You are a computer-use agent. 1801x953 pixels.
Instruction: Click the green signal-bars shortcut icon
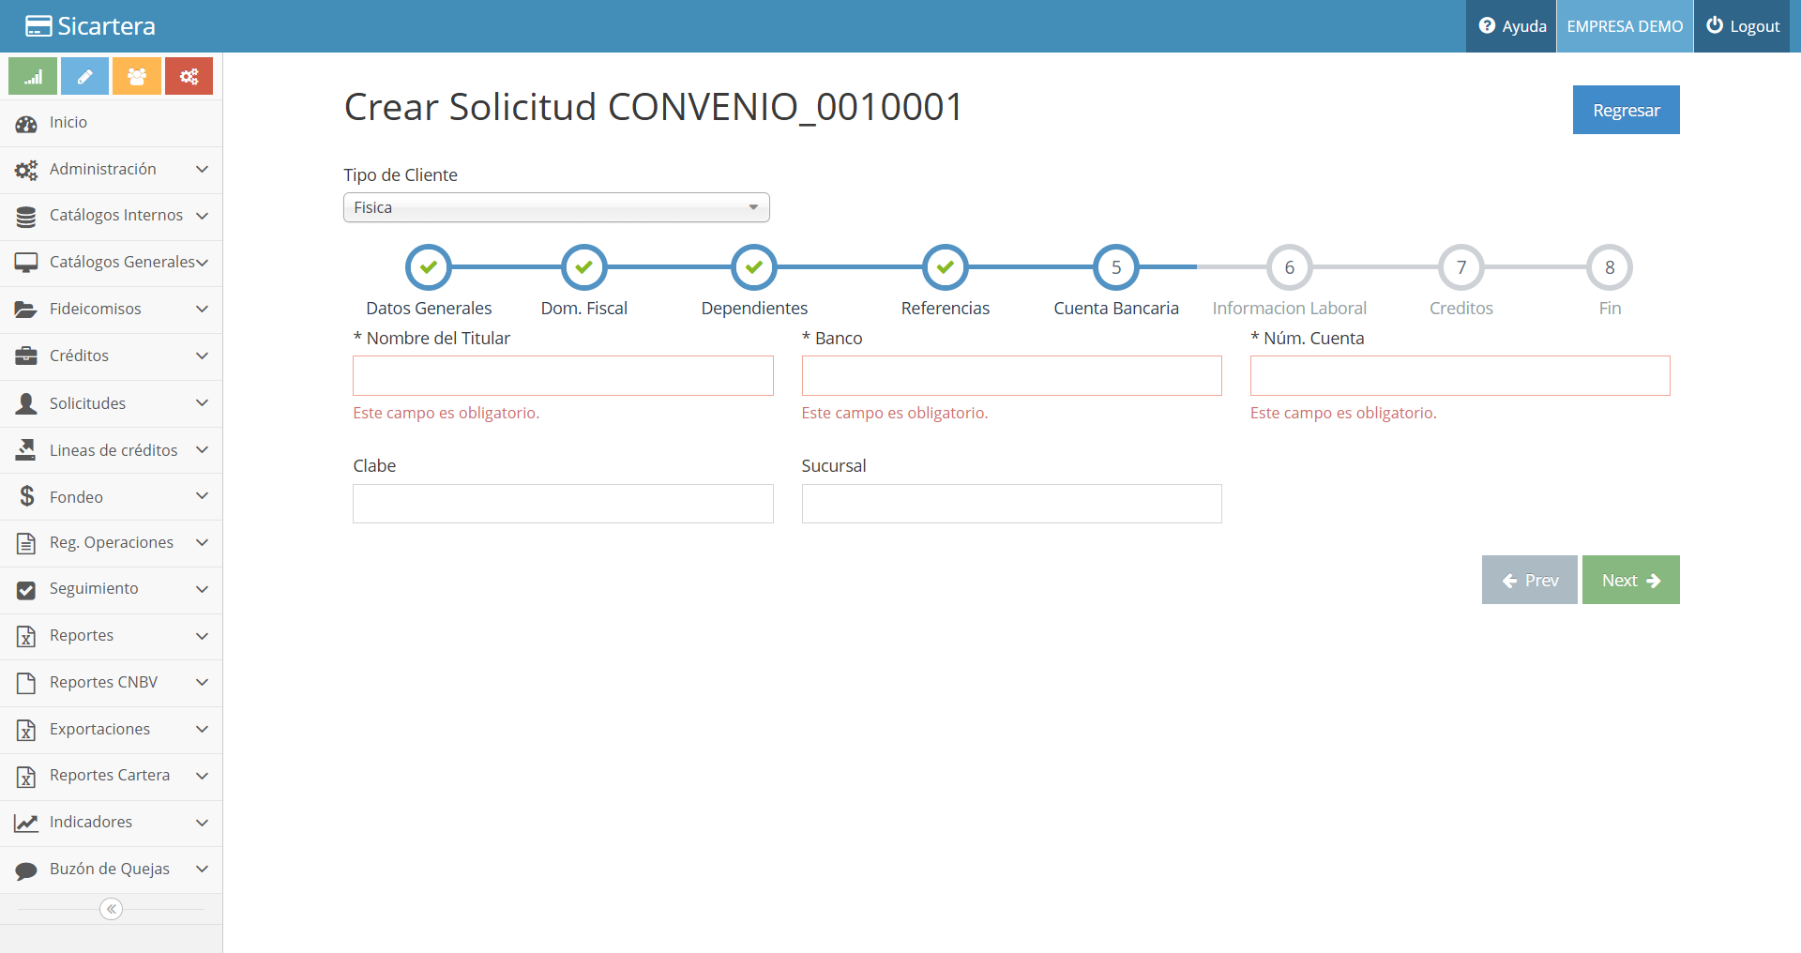(x=33, y=76)
